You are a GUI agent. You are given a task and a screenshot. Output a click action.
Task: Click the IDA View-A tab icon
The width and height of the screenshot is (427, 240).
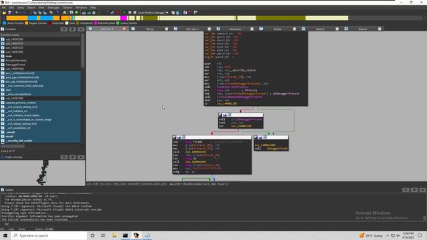click(x=91, y=29)
